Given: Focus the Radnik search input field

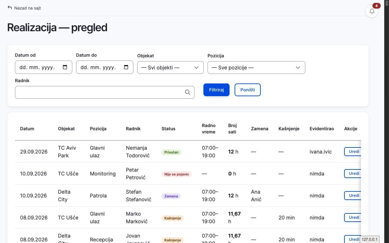Looking at the screenshot, I should coord(105,92).
